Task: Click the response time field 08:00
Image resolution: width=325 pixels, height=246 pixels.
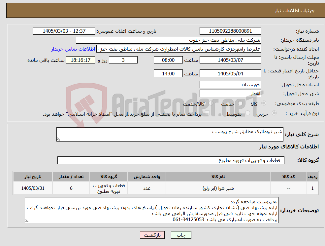Action: (168, 60)
